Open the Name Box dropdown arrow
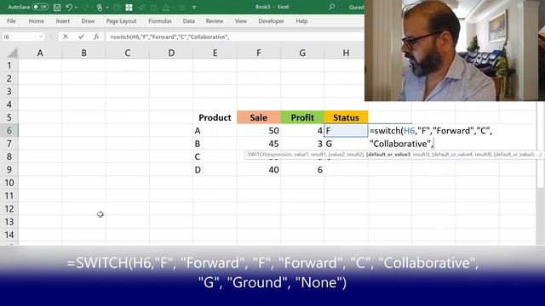The image size is (545, 306). coord(41,37)
